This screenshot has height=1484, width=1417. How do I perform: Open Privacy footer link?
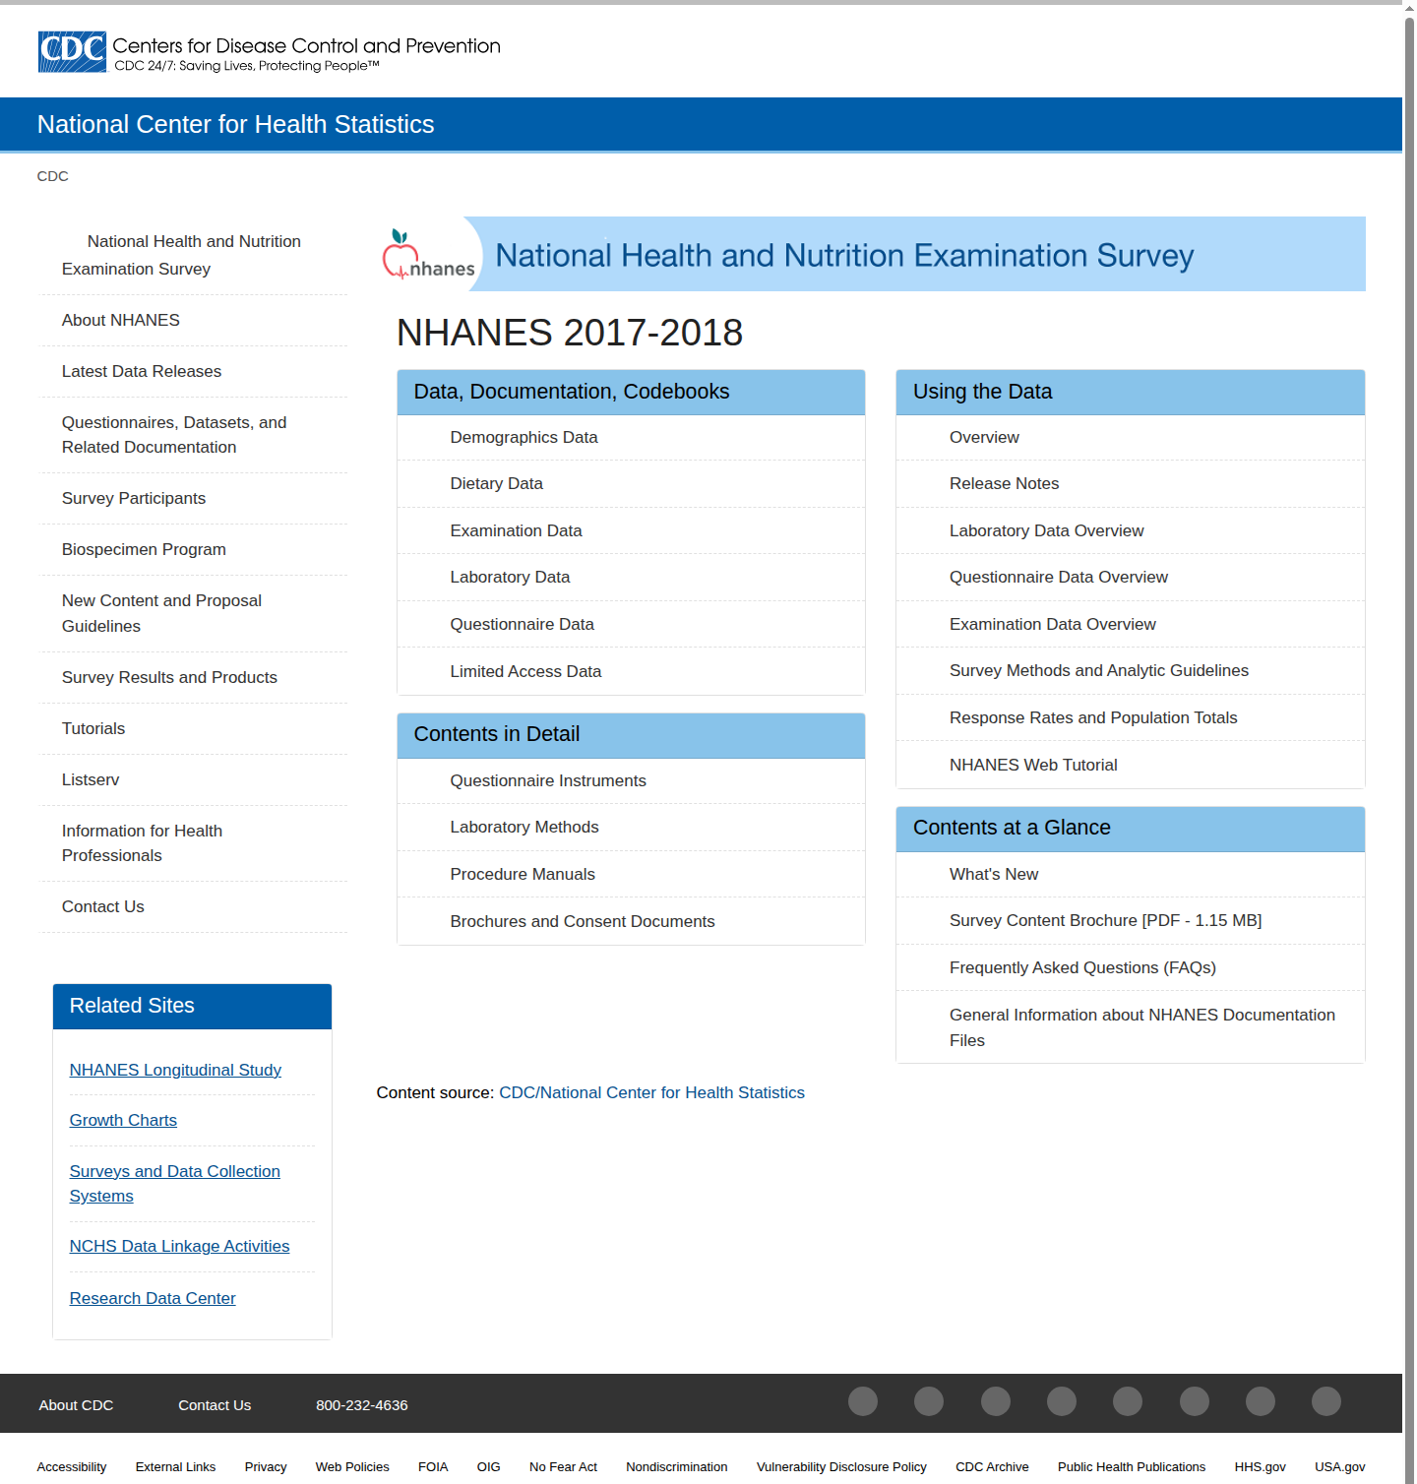pos(266,1466)
